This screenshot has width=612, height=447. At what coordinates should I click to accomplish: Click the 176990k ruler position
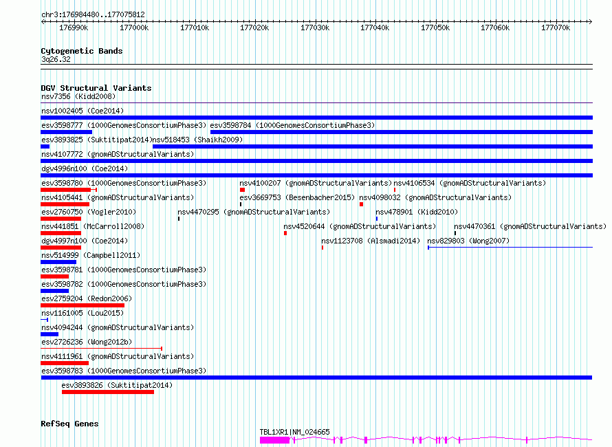click(74, 28)
